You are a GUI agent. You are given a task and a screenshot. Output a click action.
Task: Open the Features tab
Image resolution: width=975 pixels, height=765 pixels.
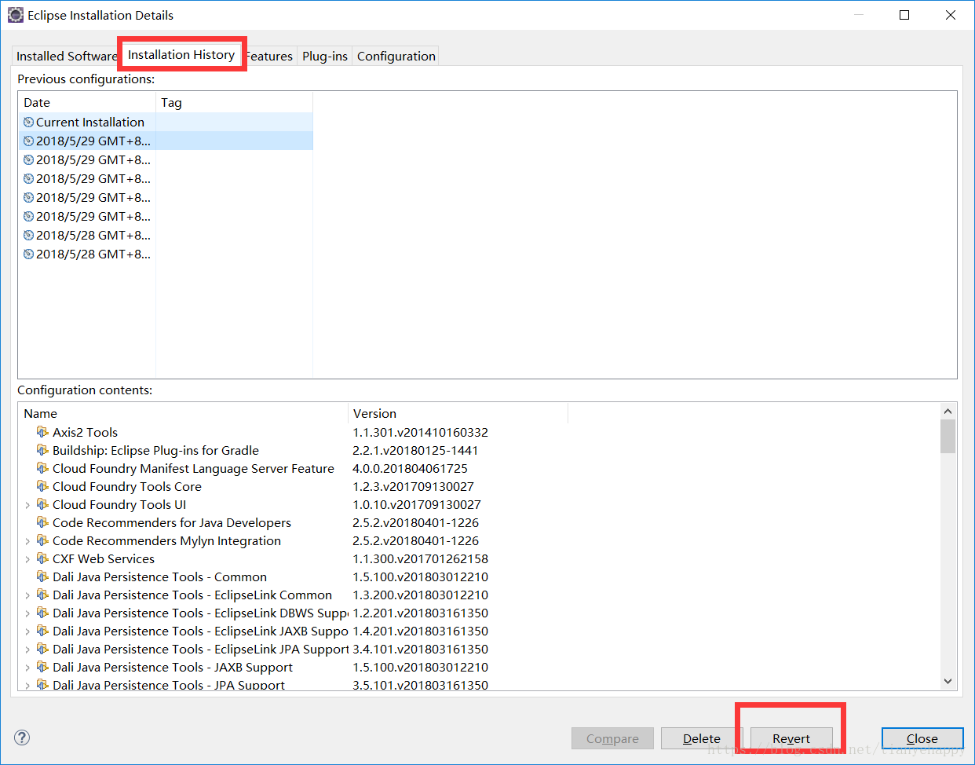[269, 56]
